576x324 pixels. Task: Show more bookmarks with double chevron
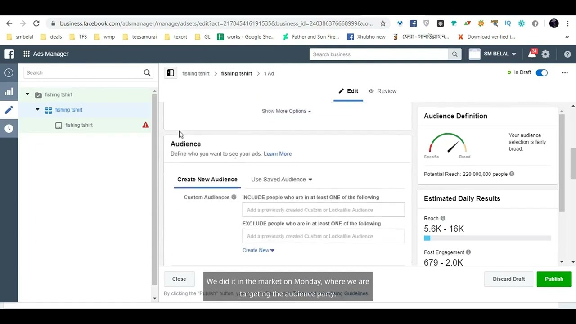[567, 37]
